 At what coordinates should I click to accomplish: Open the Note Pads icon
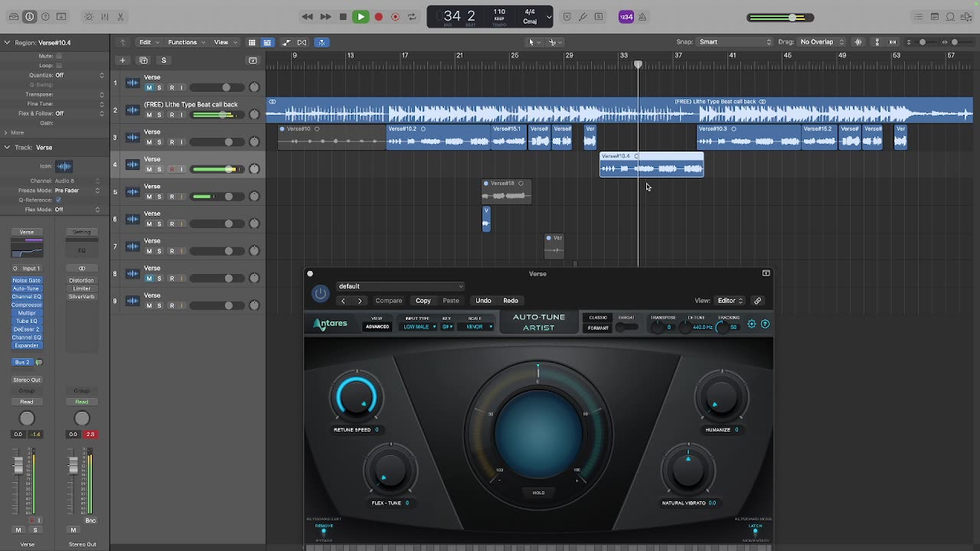click(x=935, y=17)
